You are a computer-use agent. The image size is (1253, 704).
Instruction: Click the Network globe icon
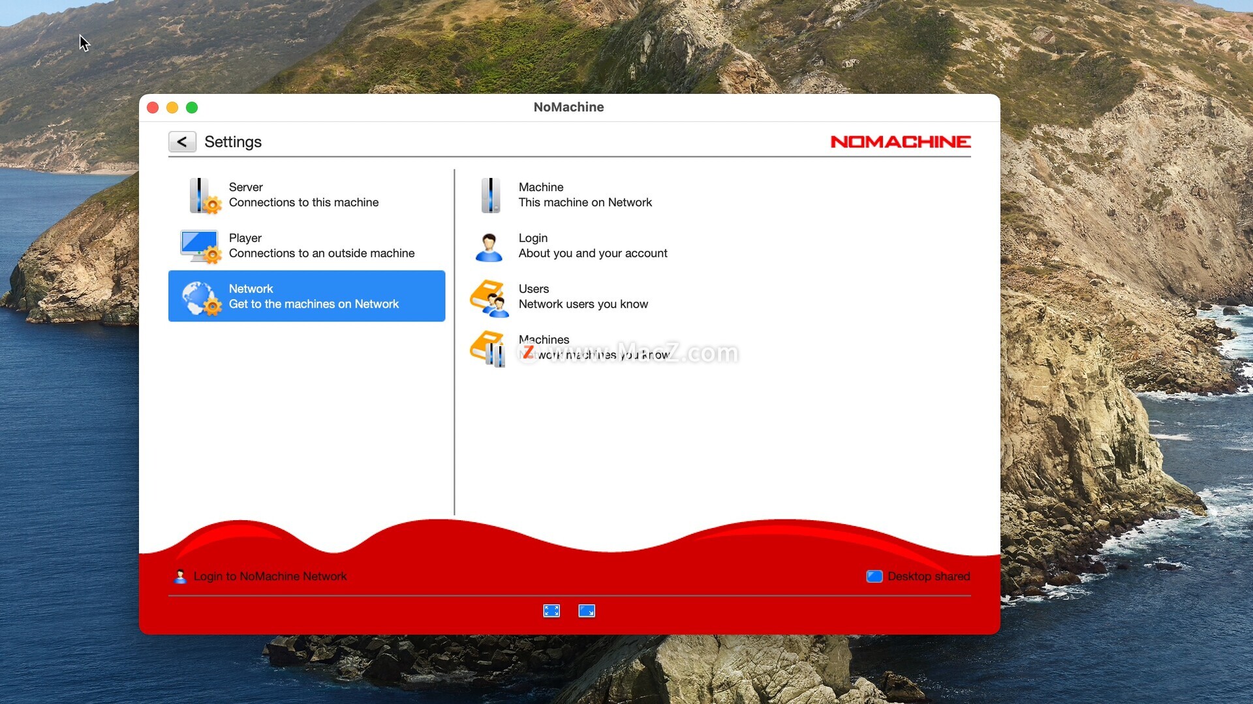pos(200,298)
